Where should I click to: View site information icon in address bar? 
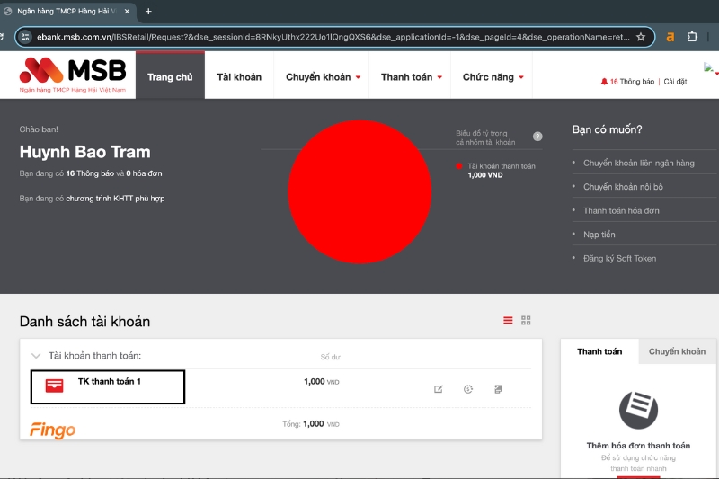(x=26, y=37)
